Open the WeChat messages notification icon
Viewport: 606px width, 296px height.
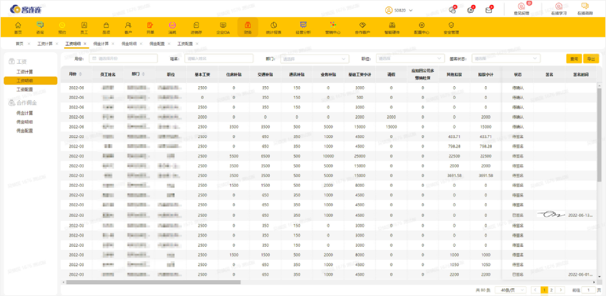click(453, 10)
